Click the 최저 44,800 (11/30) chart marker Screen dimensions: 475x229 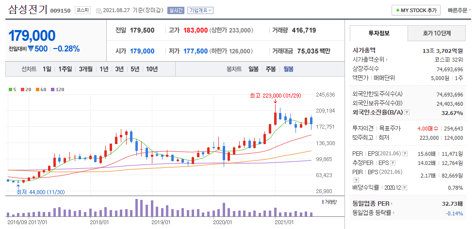click(41, 192)
